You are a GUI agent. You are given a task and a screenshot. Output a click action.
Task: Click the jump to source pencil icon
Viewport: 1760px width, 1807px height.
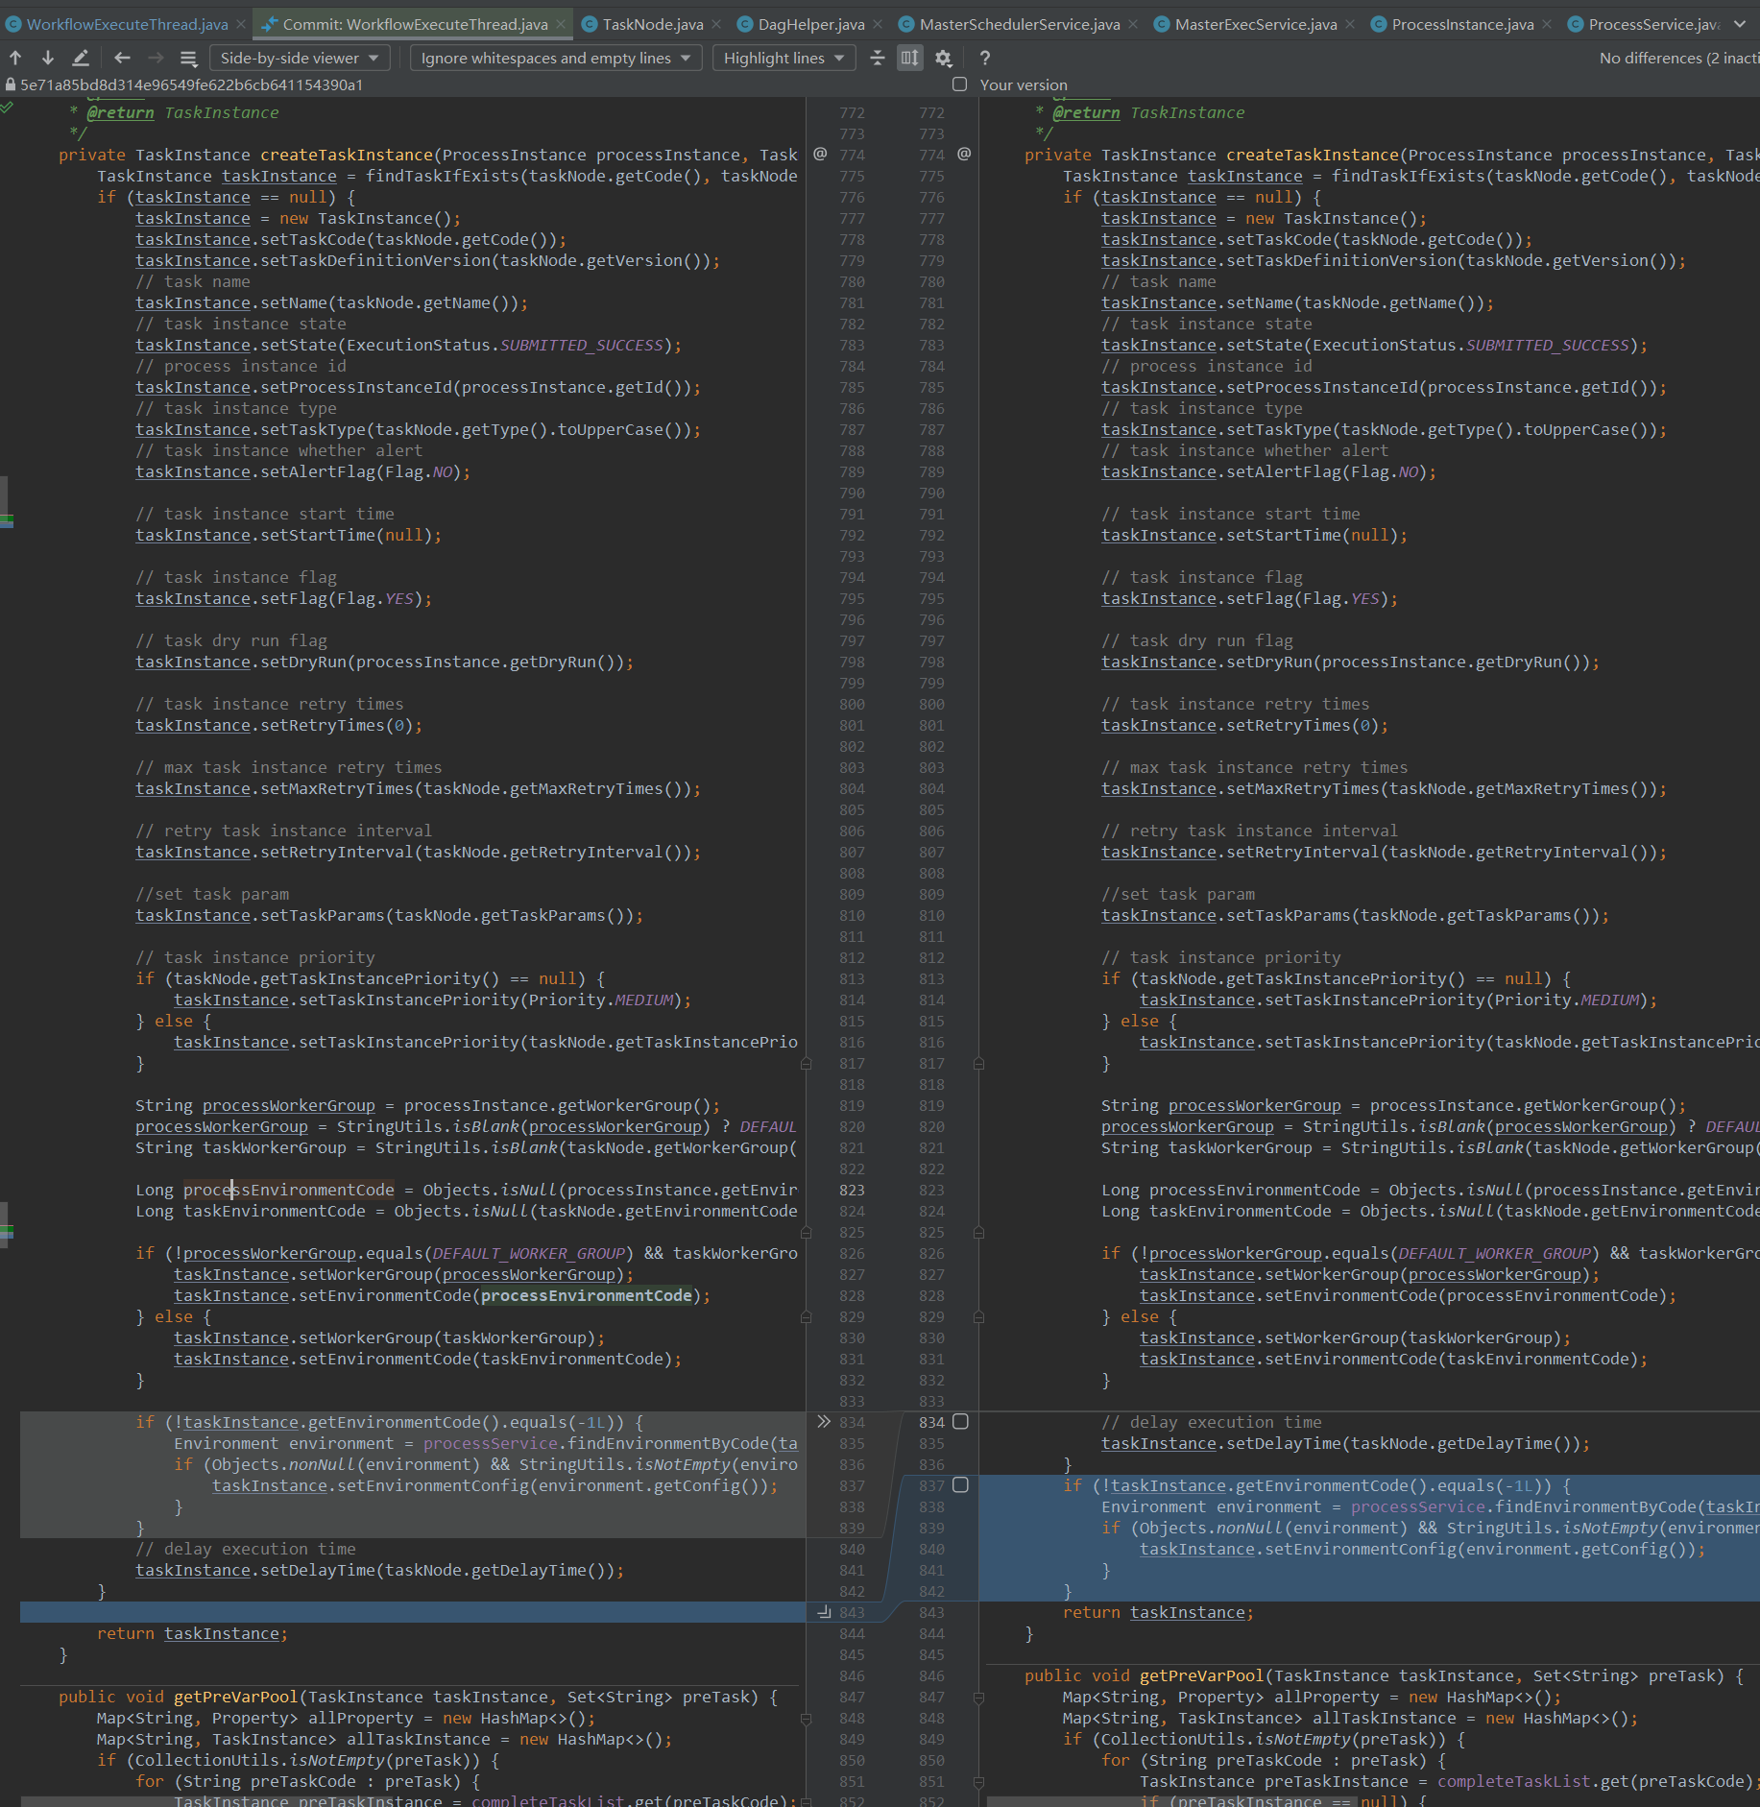coord(81,58)
